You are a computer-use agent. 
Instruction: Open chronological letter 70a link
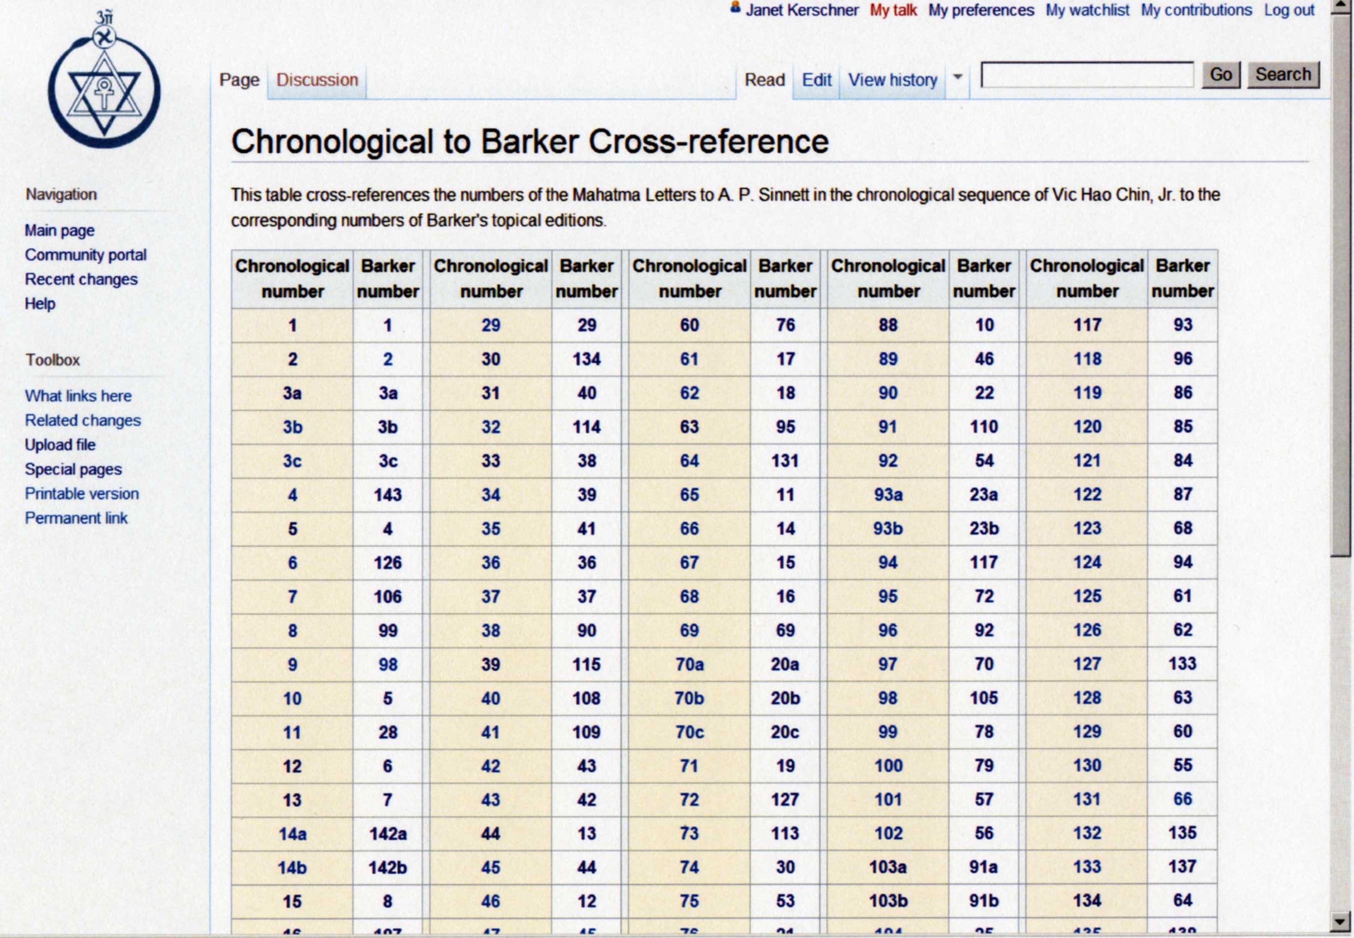[690, 664]
